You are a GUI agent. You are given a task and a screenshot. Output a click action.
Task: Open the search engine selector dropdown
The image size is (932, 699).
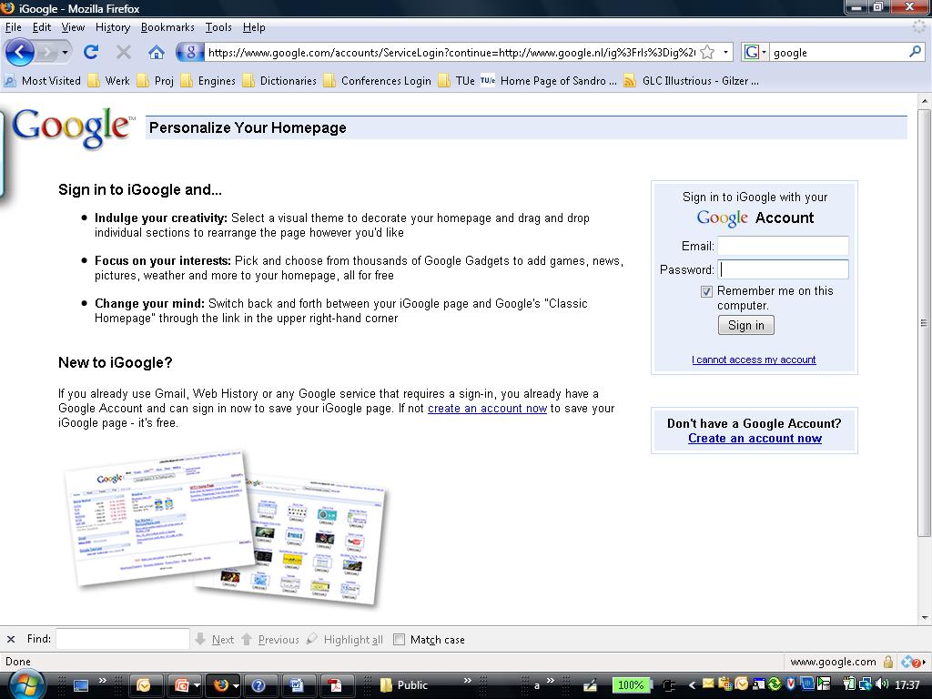click(x=765, y=52)
